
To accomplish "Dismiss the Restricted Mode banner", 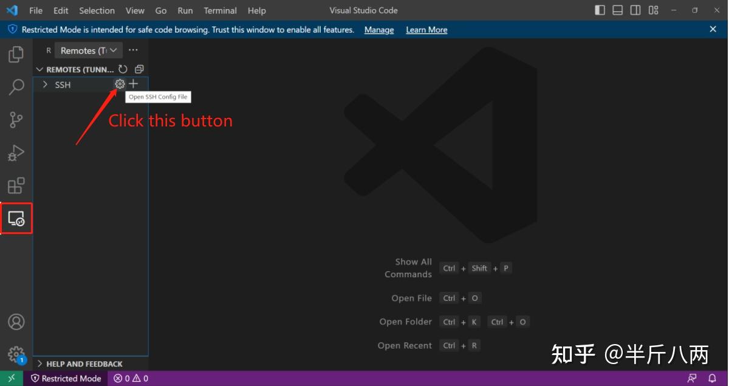I will pos(713,29).
